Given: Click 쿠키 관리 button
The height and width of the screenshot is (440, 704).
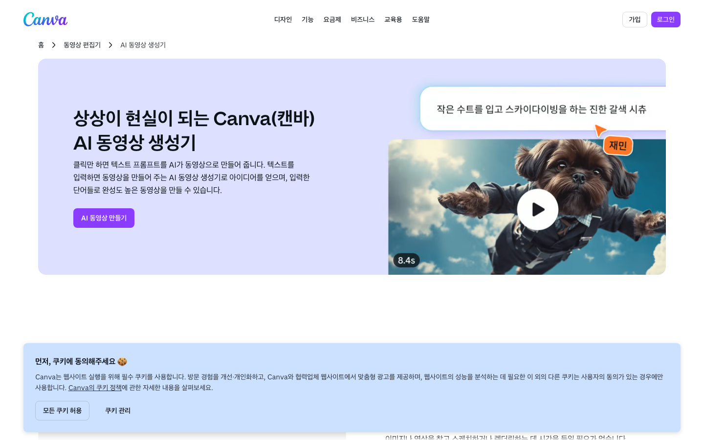Looking at the screenshot, I should tap(118, 411).
